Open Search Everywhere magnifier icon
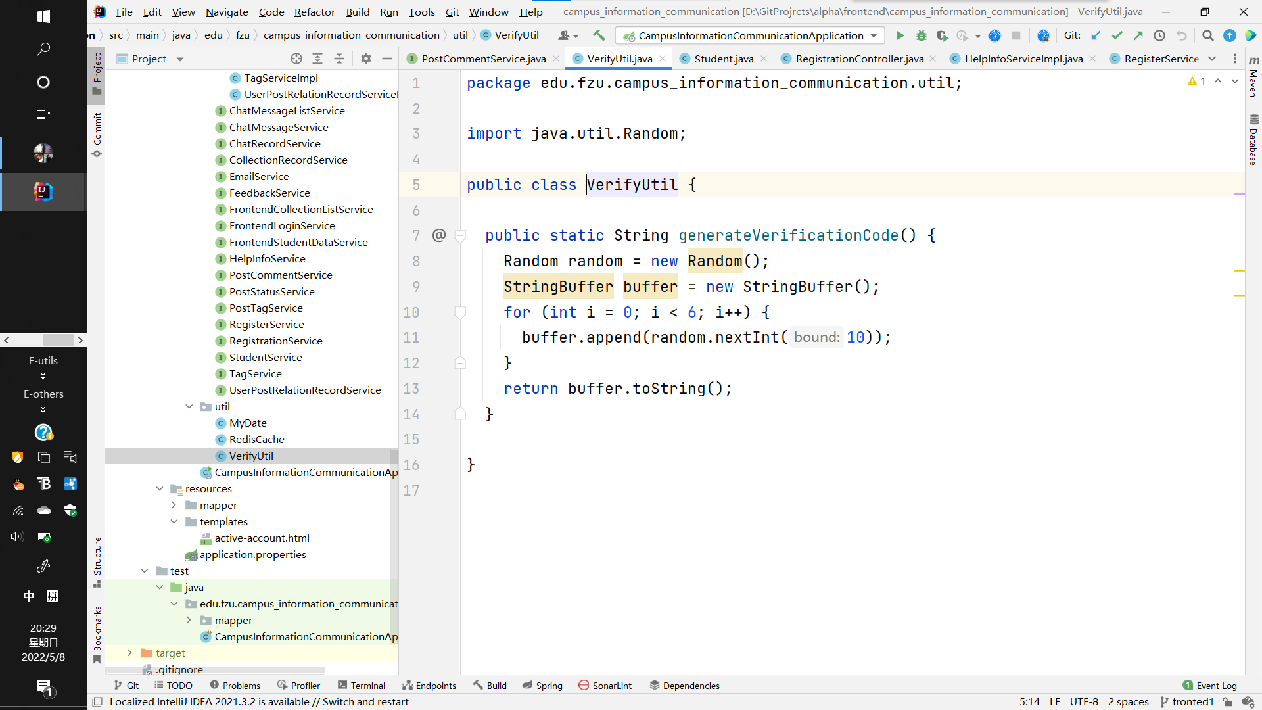Image resolution: width=1262 pixels, height=710 pixels. click(x=1207, y=35)
